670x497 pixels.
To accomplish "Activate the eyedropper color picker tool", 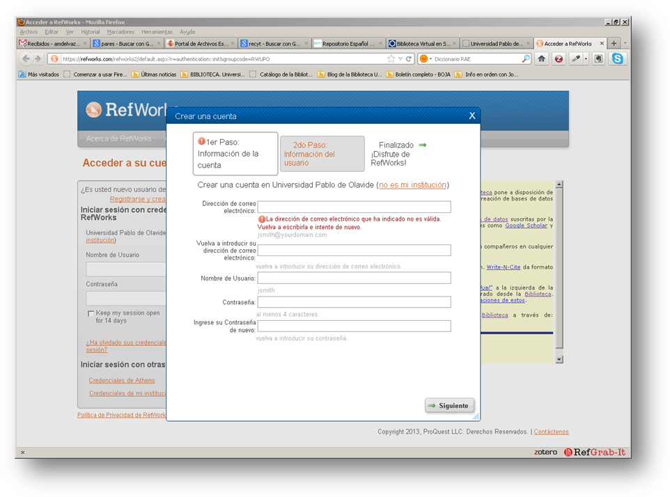I will pyautogui.click(x=575, y=59).
